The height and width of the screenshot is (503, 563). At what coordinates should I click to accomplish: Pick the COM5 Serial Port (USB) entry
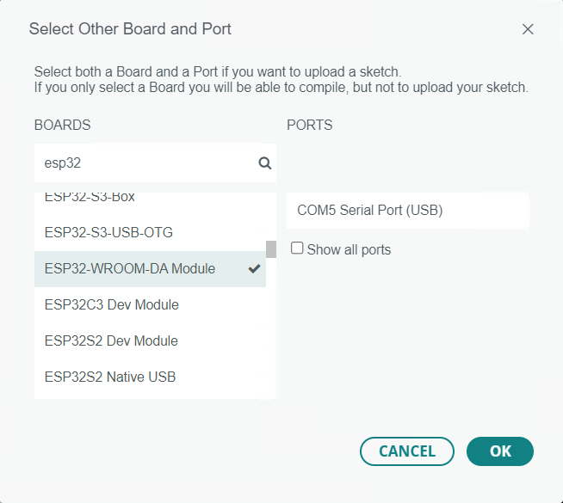[x=407, y=211]
